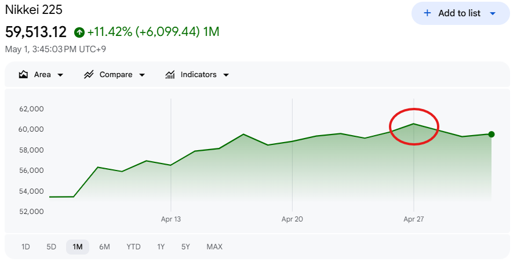This screenshot has width=517, height=265.
Task: Expand the Indicators dropdown arrow
Action: [226, 75]
